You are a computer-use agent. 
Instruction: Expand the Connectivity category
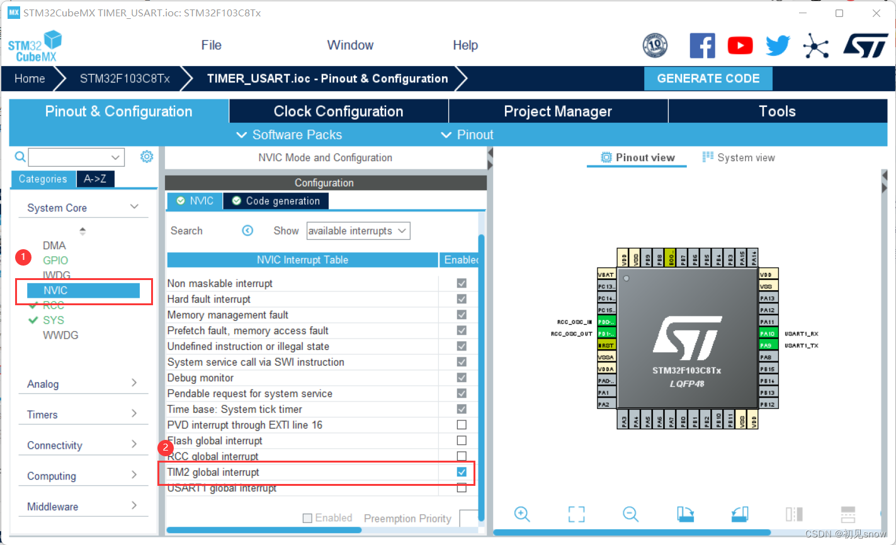point(134,444)
